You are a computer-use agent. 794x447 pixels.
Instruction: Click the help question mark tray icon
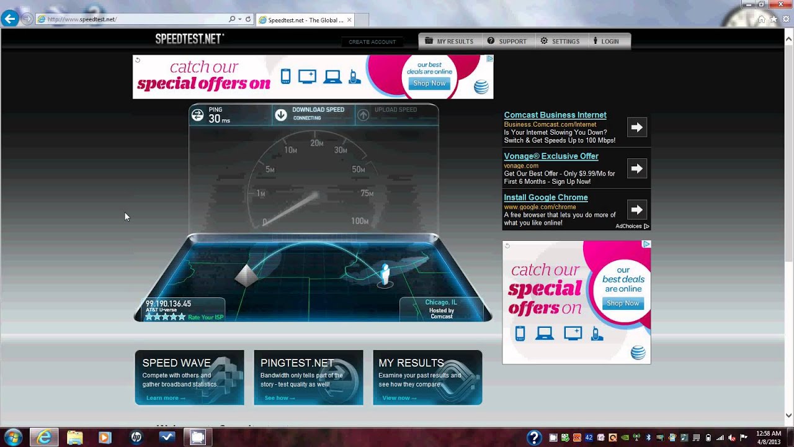pos(534,437)
